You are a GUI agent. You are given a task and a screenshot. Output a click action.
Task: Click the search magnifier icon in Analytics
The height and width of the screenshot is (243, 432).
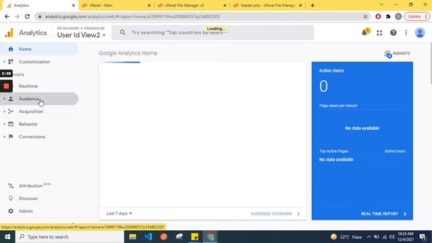[123, 32]
